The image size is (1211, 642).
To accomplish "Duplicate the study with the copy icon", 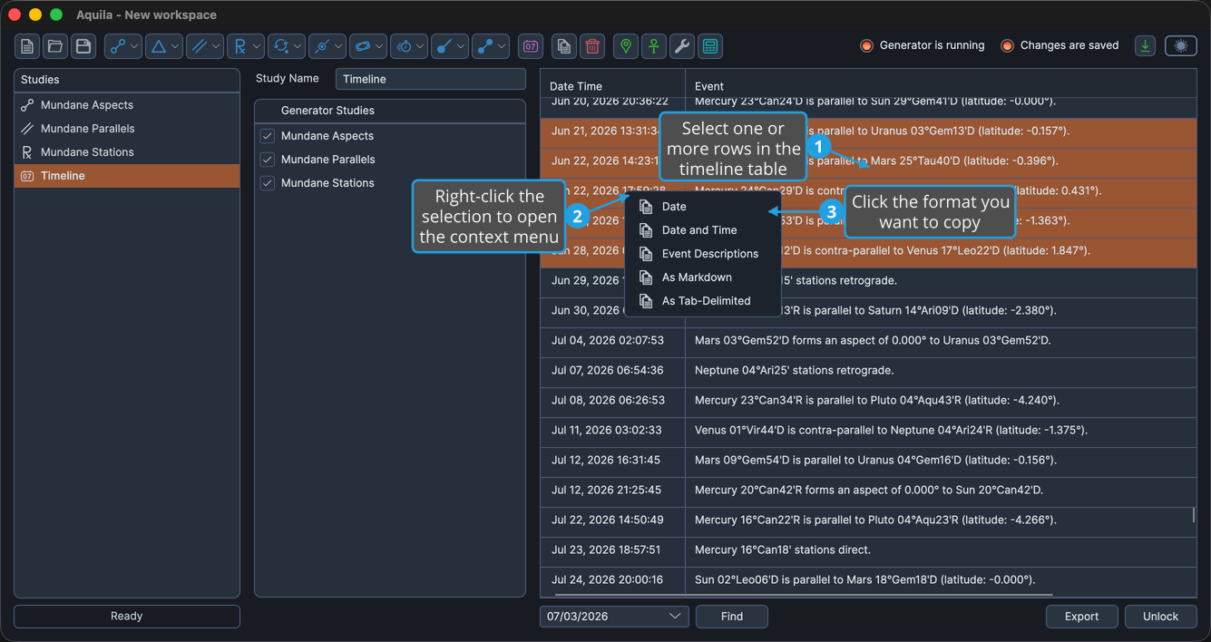I will 564,46.
